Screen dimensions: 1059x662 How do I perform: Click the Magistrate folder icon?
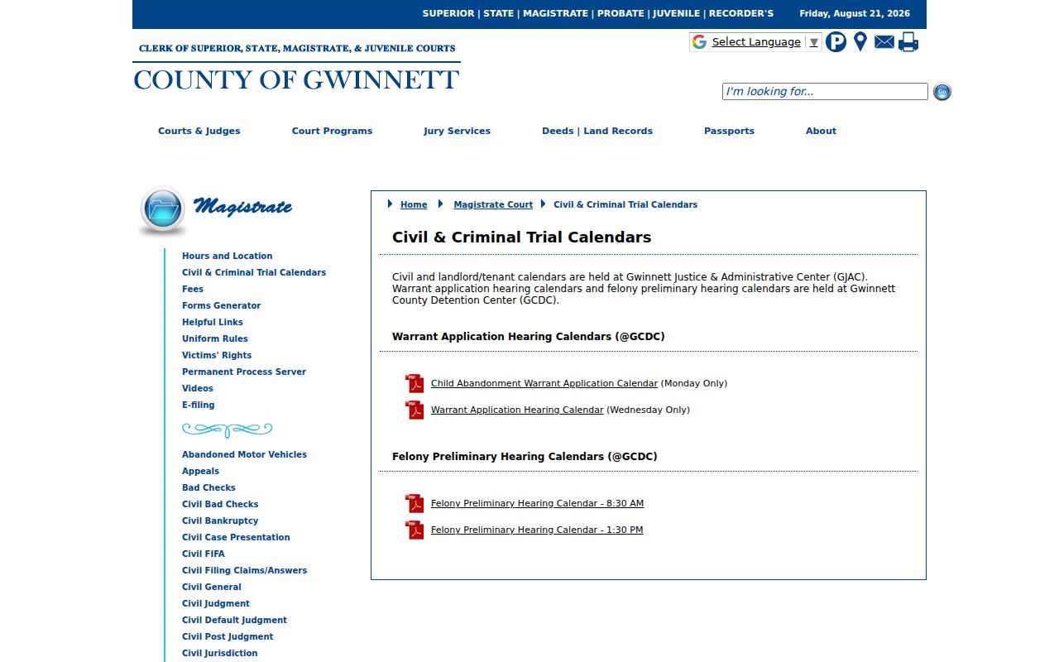point(162,210)
